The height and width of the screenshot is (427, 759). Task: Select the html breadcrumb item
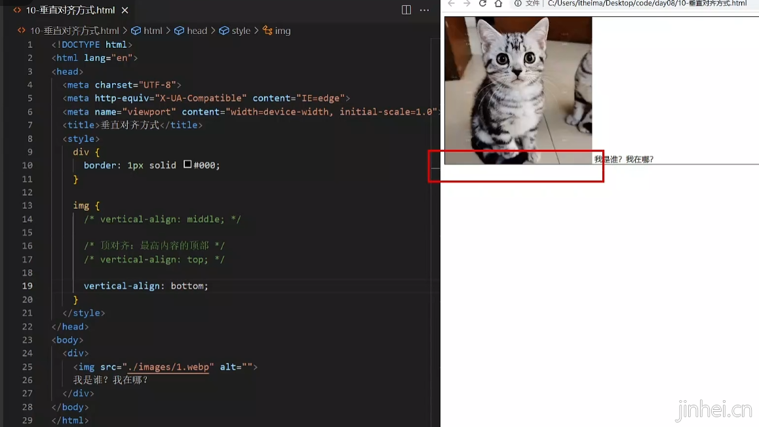tap(153, 31)
